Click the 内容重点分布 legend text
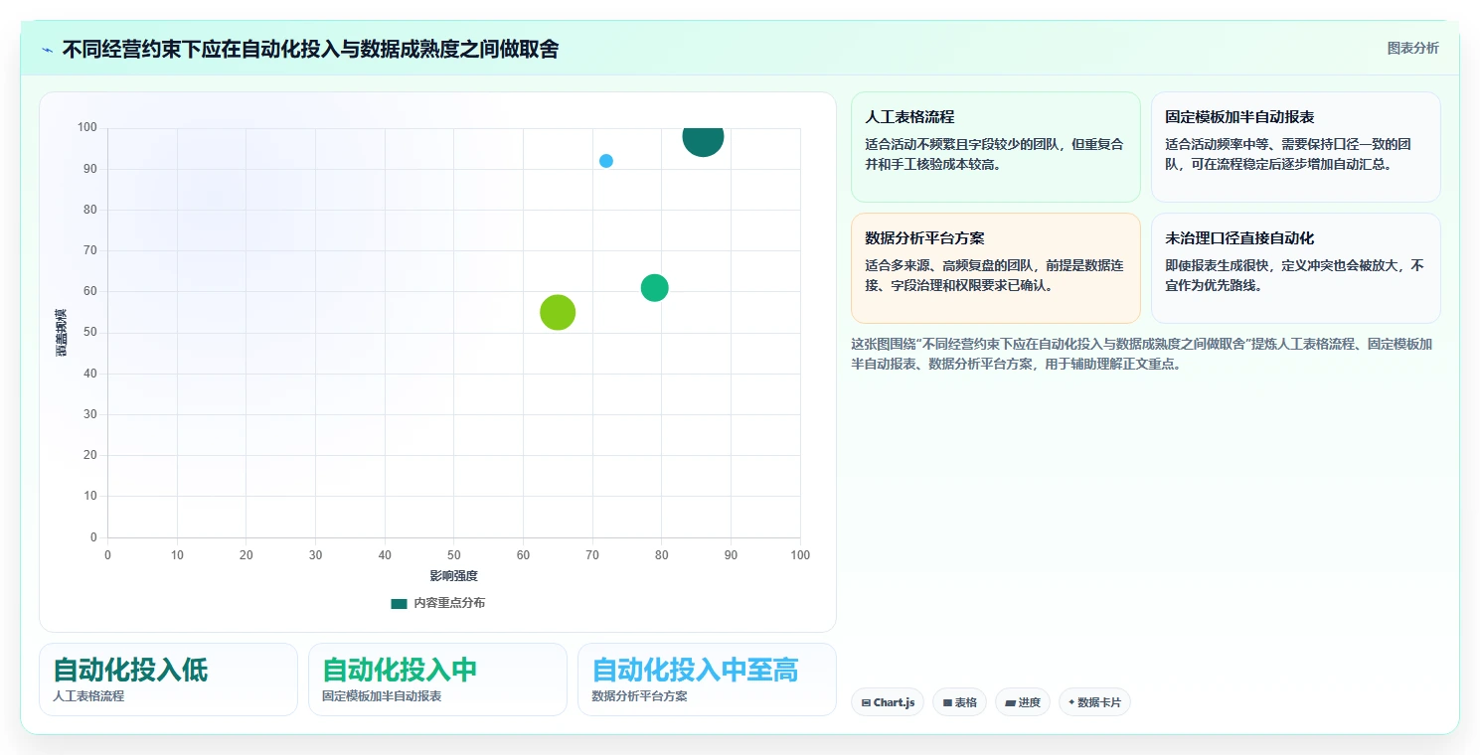1480x755 pixels. point(449,603)
